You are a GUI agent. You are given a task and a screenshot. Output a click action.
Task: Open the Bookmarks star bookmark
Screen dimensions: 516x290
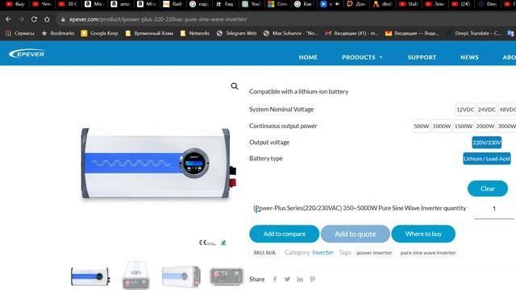click(58, 33)
